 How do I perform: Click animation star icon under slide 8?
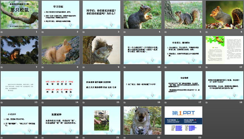pyautogui.click(x=43, y=67)
